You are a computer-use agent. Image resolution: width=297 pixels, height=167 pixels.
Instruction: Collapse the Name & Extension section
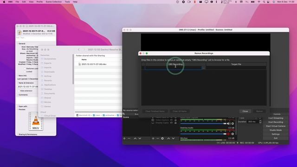point(18,83)
